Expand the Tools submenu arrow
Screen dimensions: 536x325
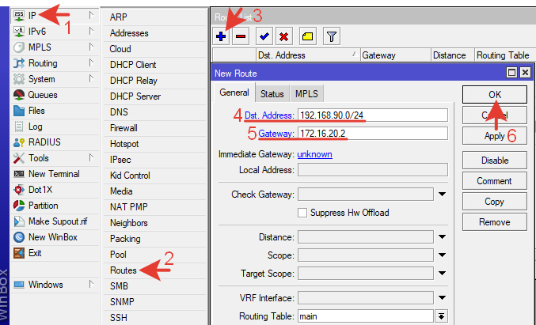tap(91, 157)
